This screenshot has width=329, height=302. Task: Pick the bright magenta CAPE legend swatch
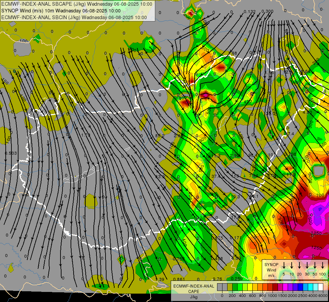(285, 287)
